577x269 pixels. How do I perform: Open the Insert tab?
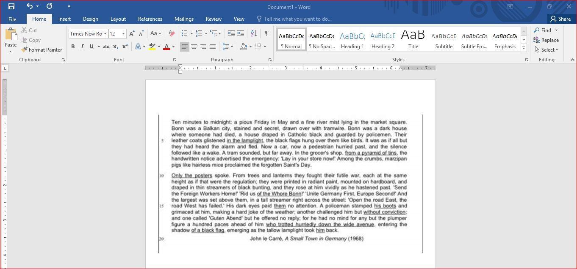point(64,19)
